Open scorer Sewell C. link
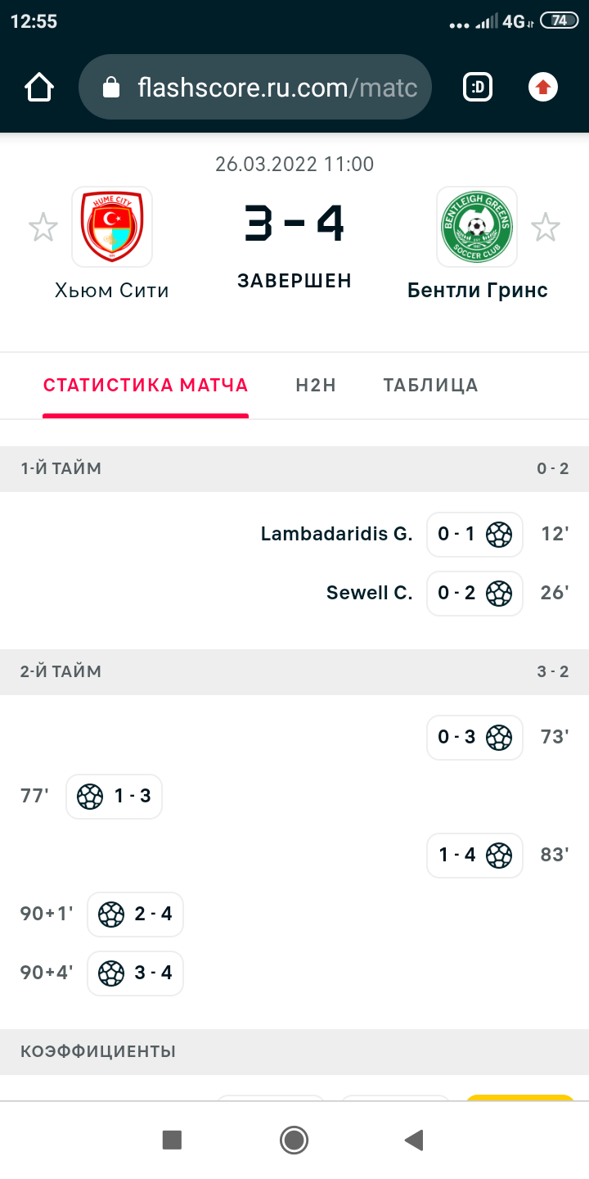The image size is (589, 1179). point(369,594)
